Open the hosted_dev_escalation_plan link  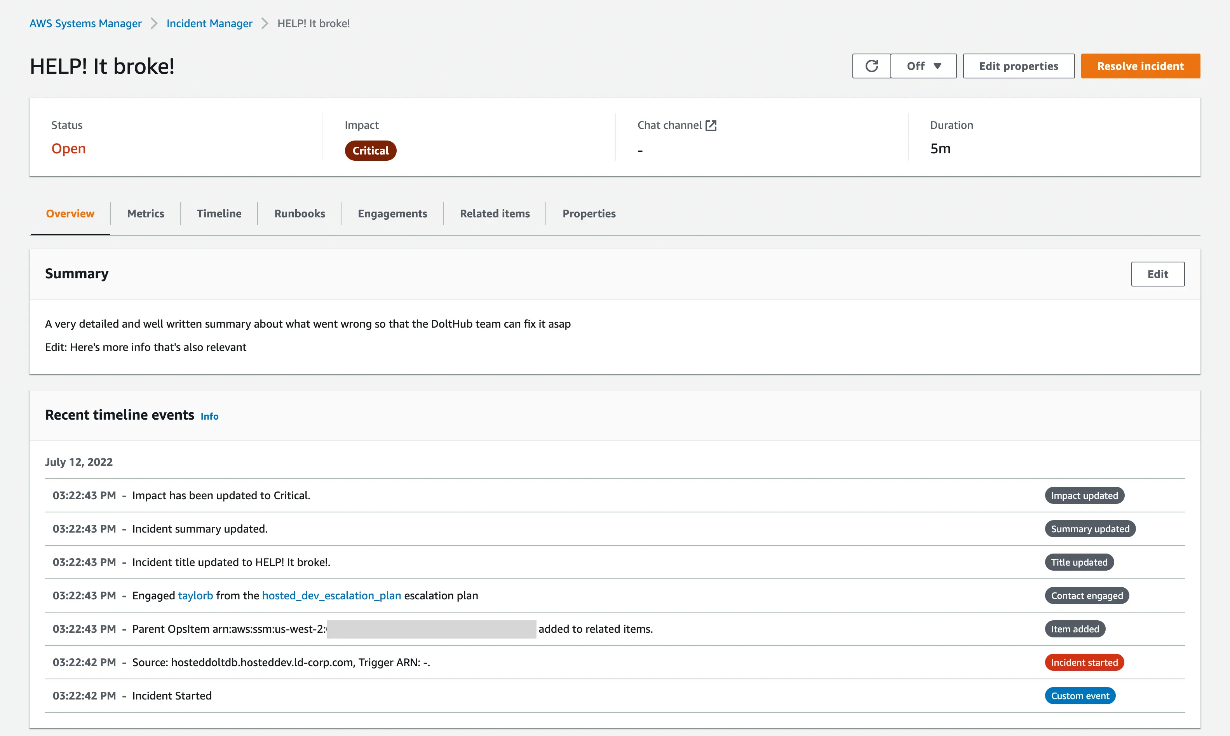[x=331, y=595]
